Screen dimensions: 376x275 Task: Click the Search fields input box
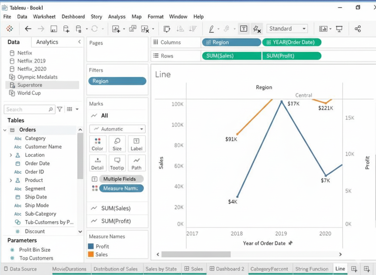click(27, 109)
